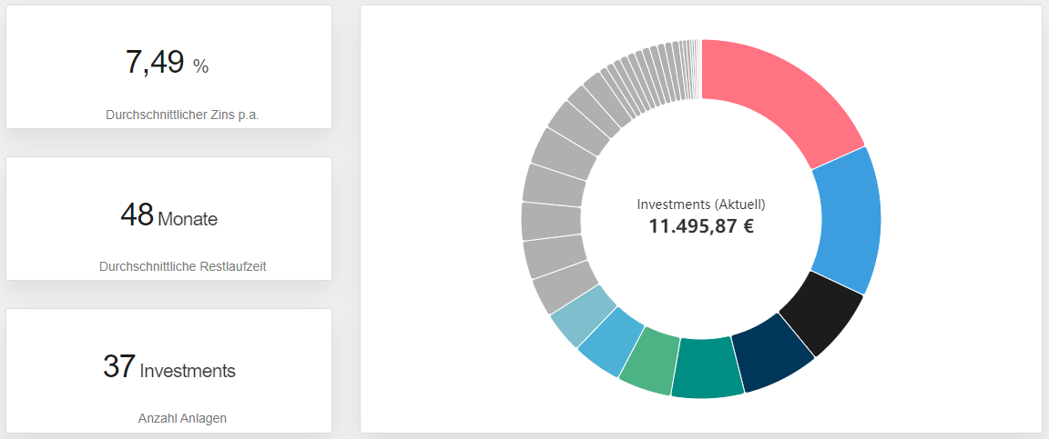Click the black donut chart segment

822,313
